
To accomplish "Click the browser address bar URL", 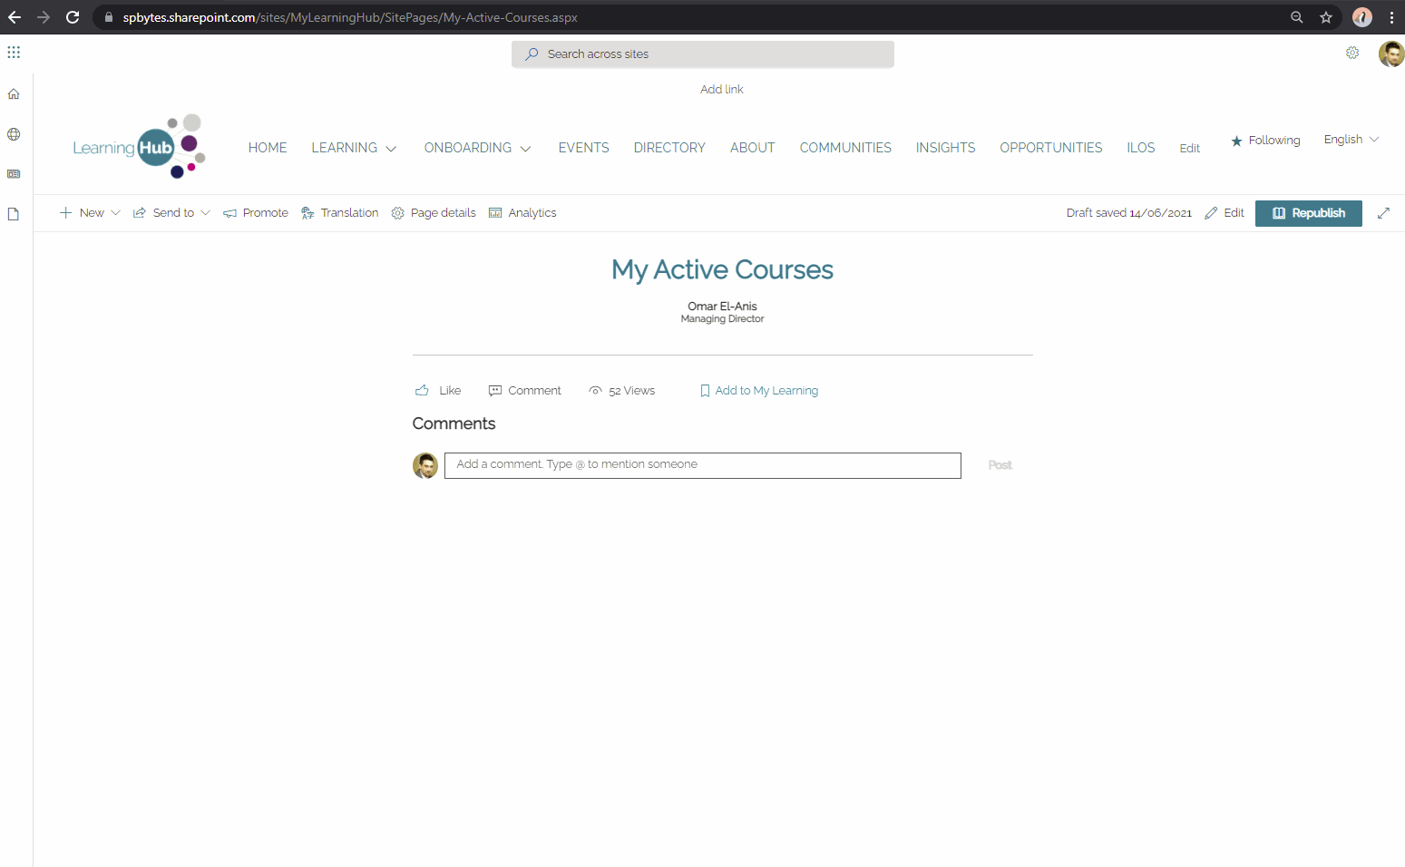I will point(350,17).
